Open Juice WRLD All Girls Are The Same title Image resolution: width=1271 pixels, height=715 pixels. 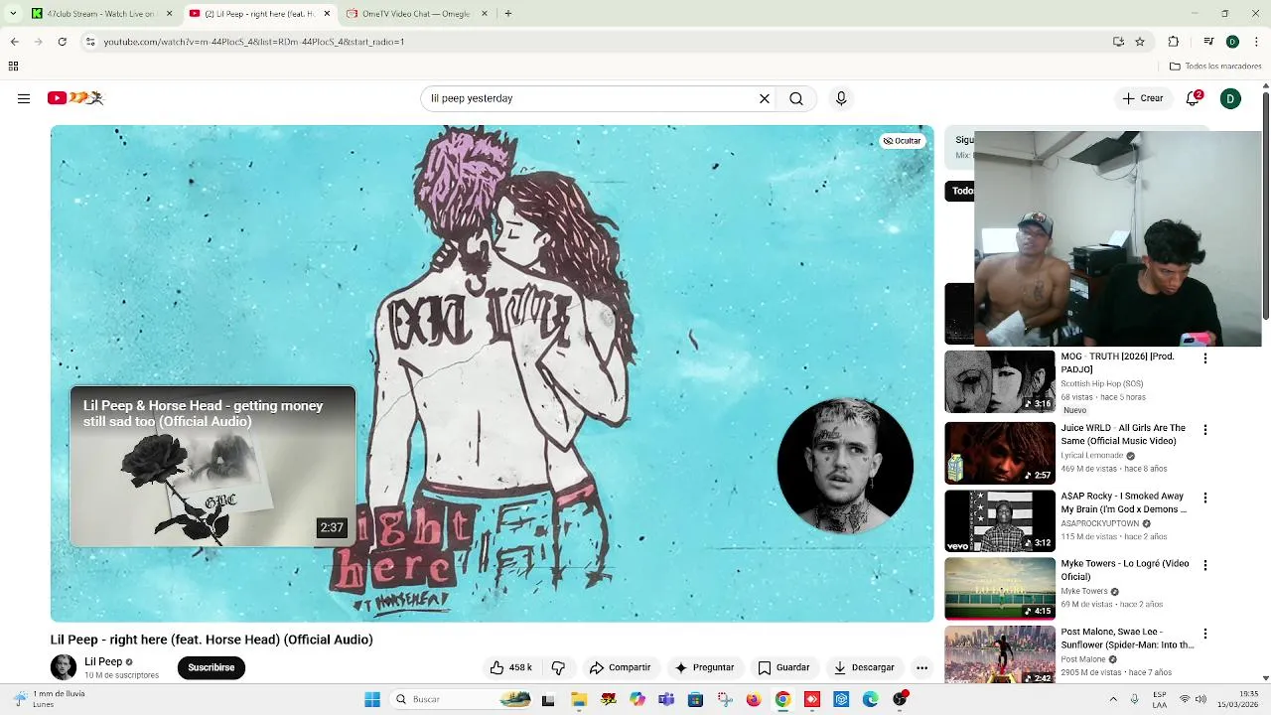(x=1123, y=434)
